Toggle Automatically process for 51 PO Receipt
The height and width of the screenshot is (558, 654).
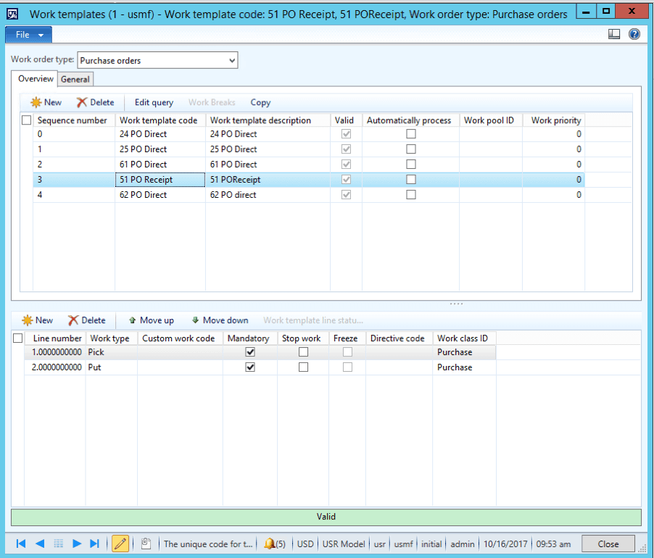pyautogui.click(x=411, y=179)
